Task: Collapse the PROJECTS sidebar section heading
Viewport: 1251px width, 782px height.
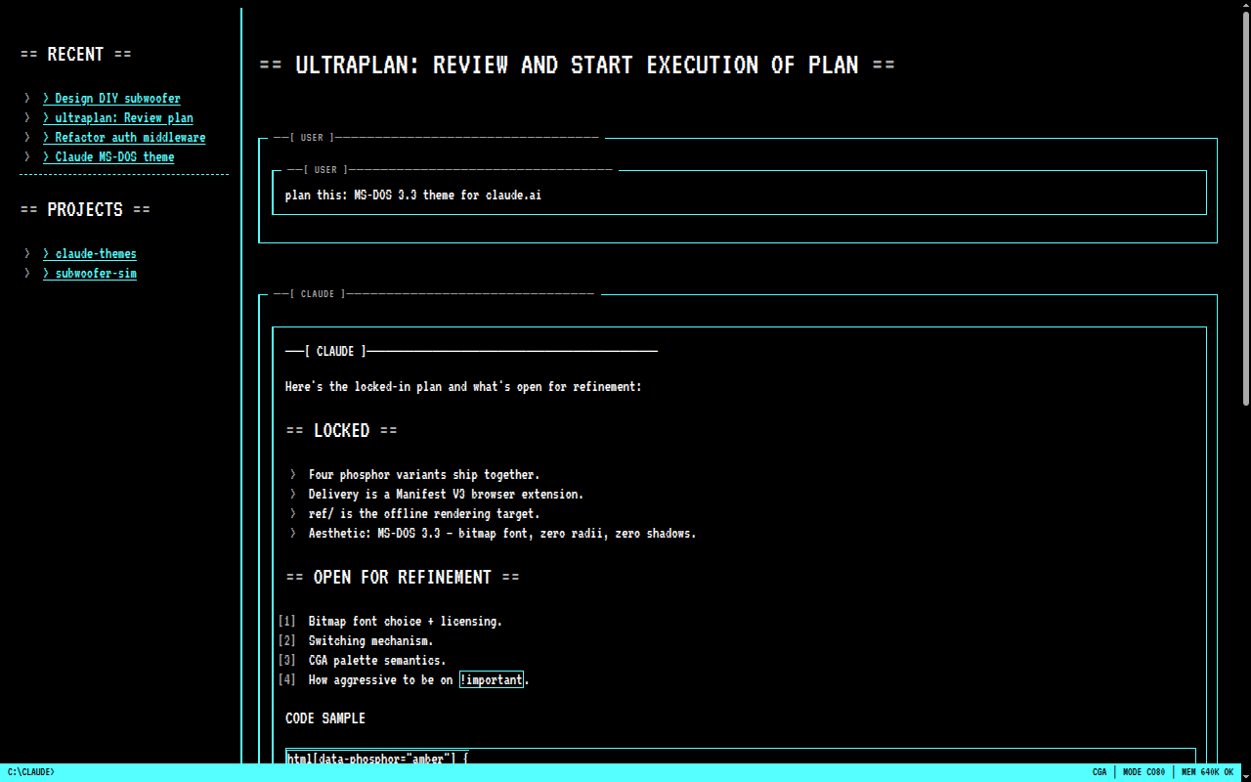Action: click(85, 210)
